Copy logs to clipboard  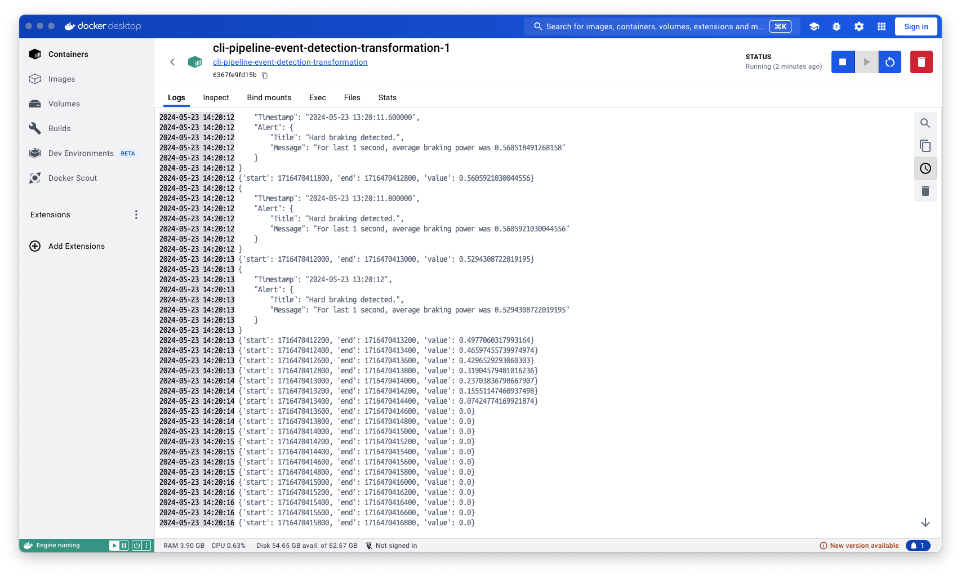pyautogui.click(x=925, y=146)
